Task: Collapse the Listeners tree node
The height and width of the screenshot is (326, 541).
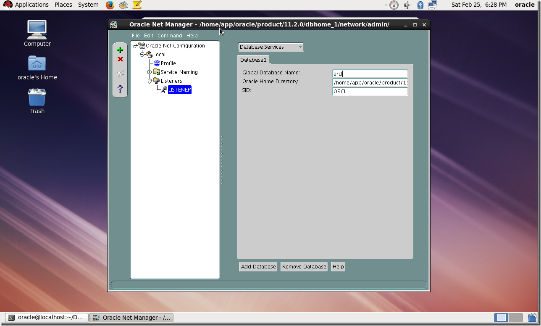Action: (150, 81)
